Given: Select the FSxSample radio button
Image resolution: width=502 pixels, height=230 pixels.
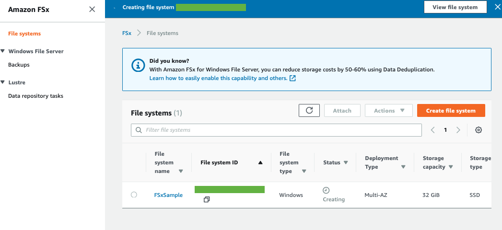Looking at the screenshot, I should (x=134, y=195).
